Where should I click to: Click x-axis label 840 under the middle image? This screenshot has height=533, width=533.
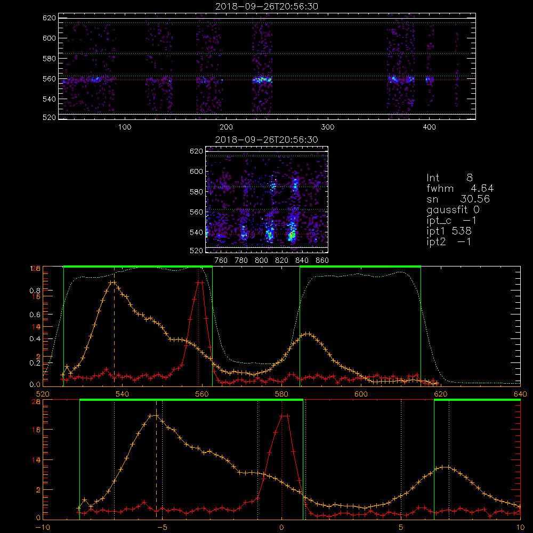(x=302, y=261)
